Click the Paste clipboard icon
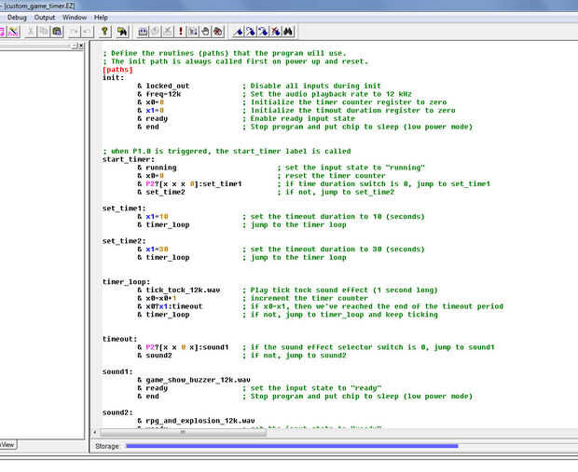Image resolution: width=578 pixels, height=472 pixels. [x=57, y=32]
